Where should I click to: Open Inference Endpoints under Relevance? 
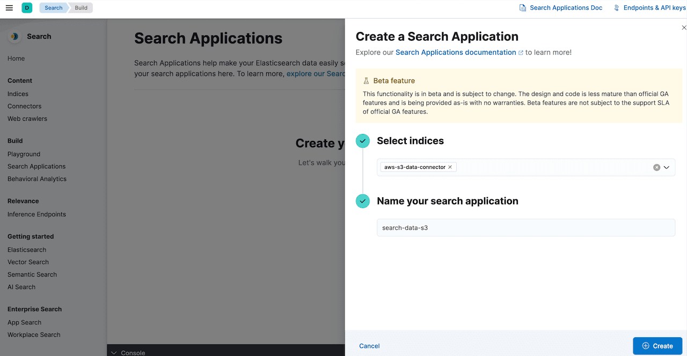(36, 214)
